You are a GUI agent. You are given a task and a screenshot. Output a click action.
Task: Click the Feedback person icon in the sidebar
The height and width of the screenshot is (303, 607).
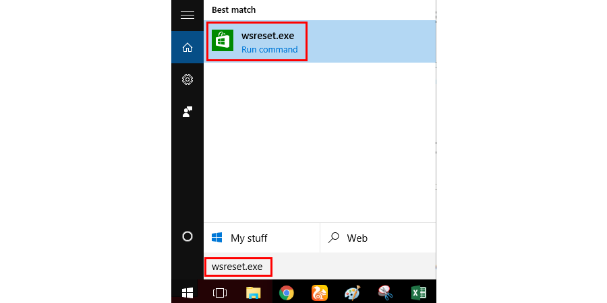click(x=187, y=112)
